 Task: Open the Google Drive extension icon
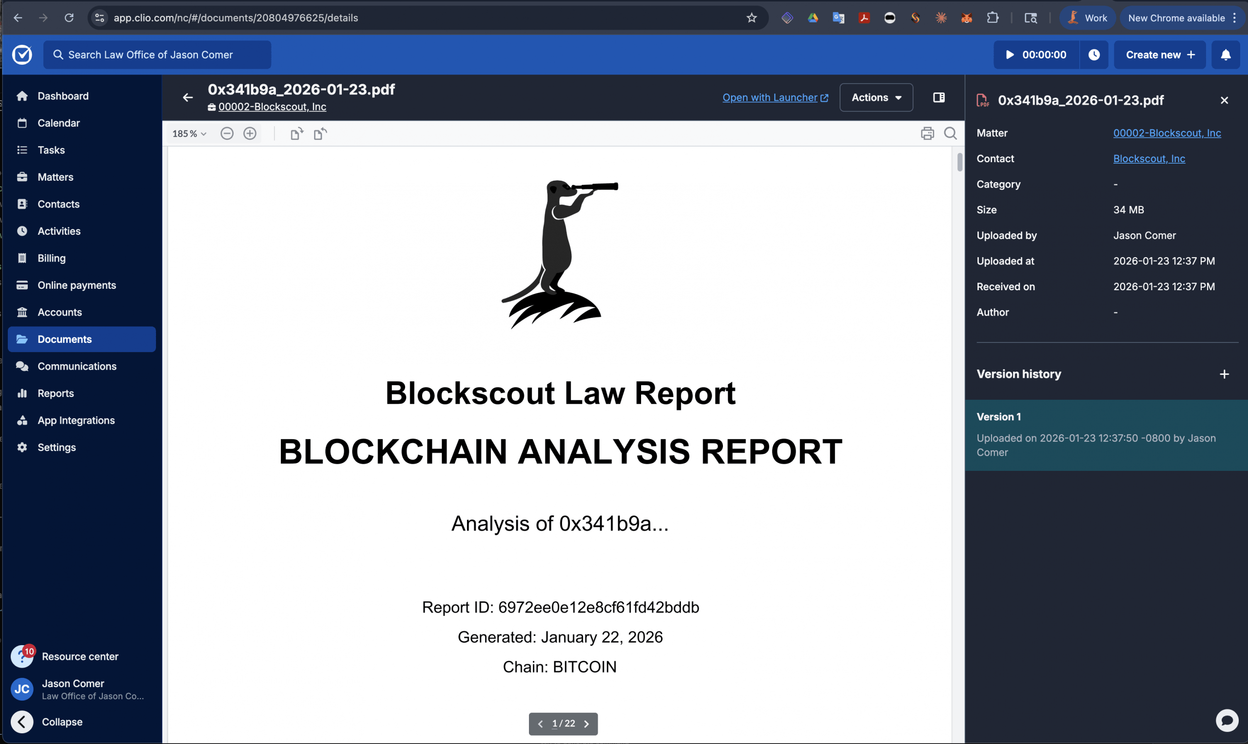(813, 18)
